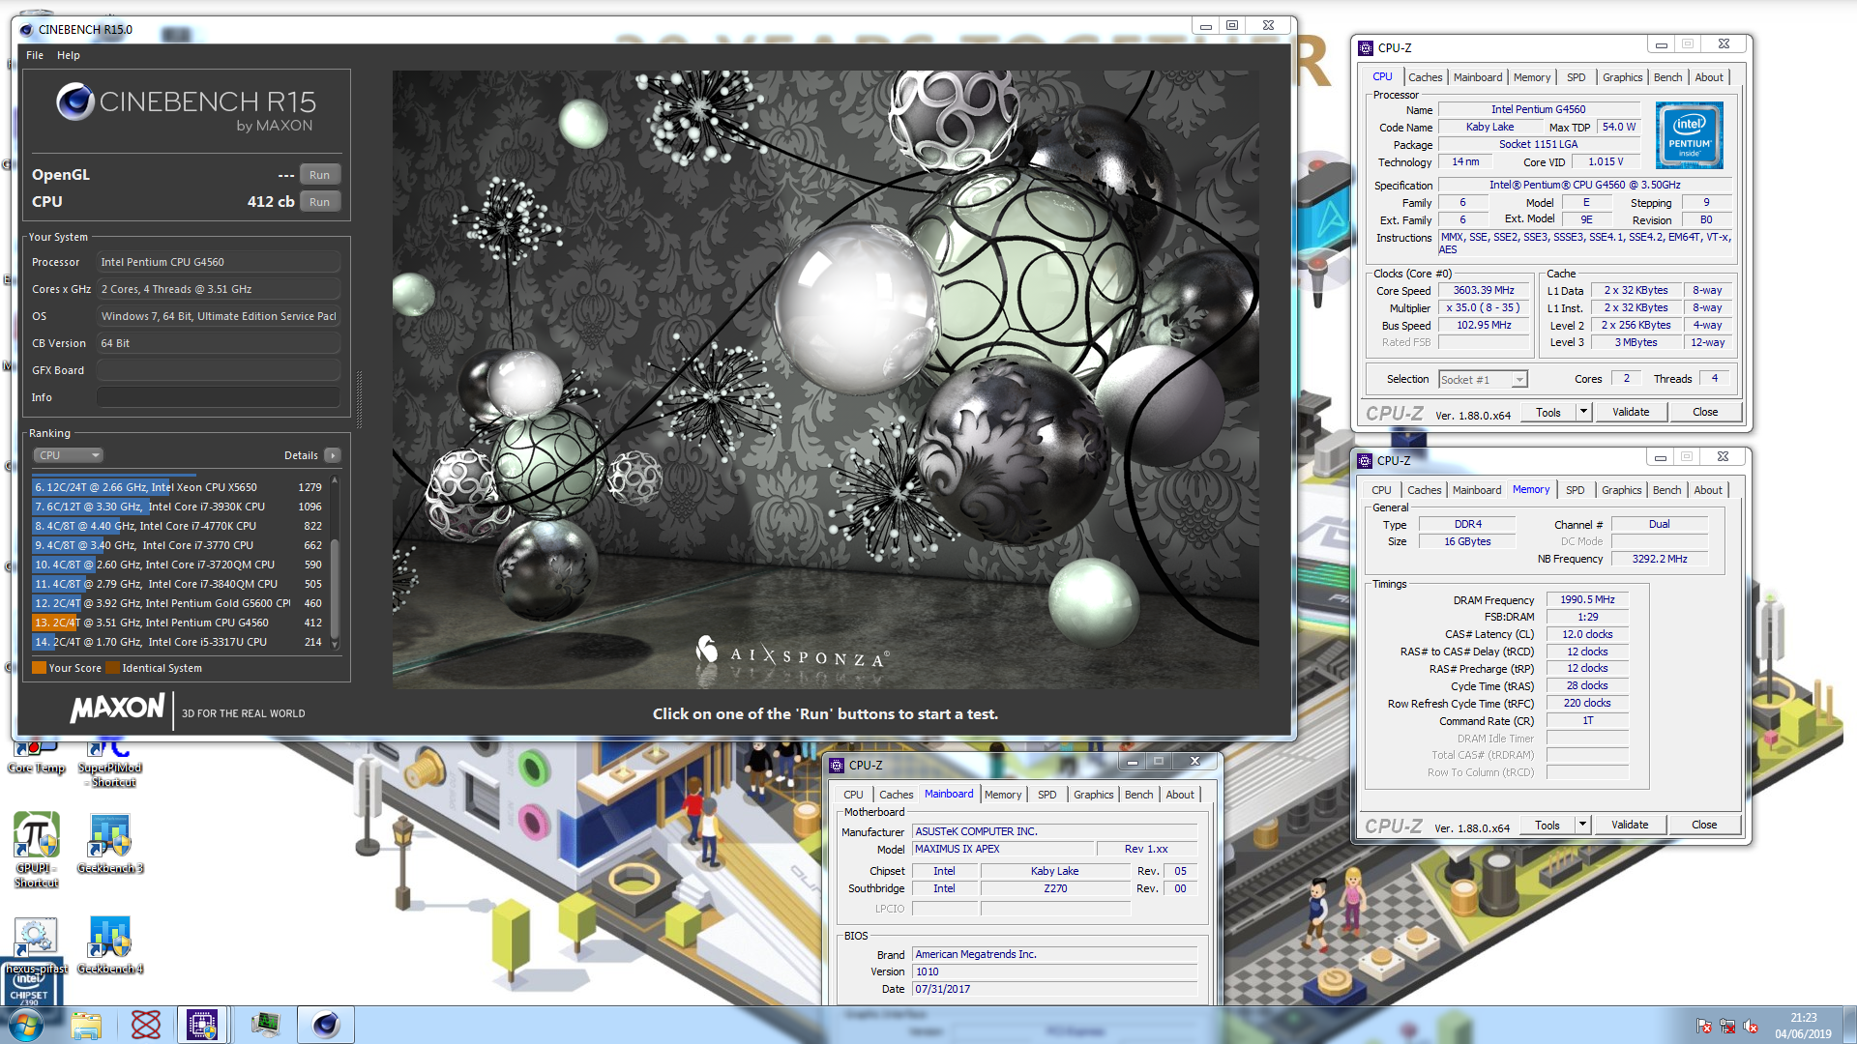Switch to CPU-Z from the taskbar
The width and height of the screenshot is (1857, 1044).
[x=202, y=1025]
